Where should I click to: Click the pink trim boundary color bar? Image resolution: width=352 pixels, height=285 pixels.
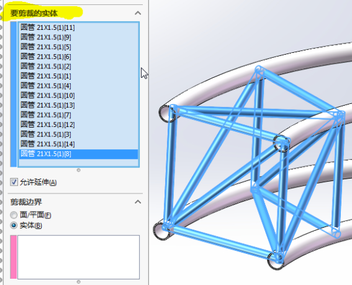[x=14, y=257]
